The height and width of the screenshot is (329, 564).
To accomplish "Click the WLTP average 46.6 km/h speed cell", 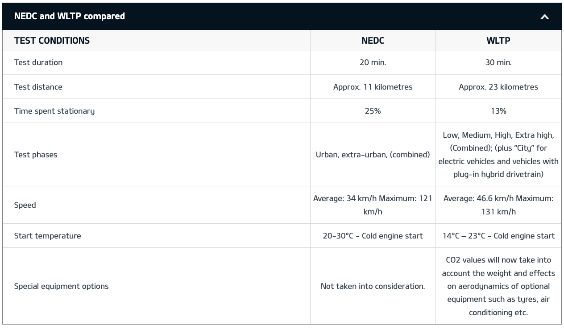I will (498, 205).
